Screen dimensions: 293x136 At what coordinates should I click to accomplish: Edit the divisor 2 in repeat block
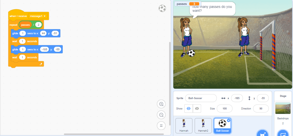point(38,25)
